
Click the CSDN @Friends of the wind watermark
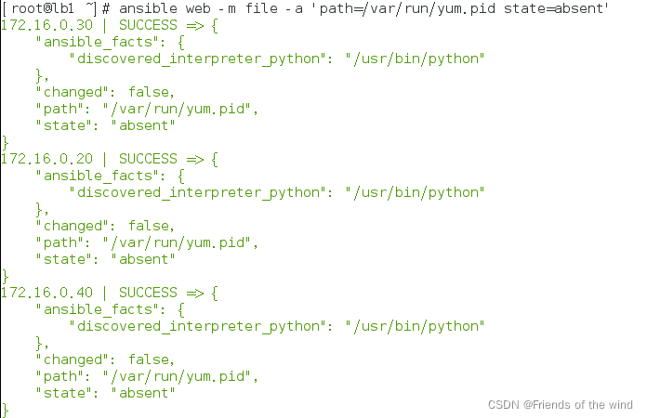point(560,405)
